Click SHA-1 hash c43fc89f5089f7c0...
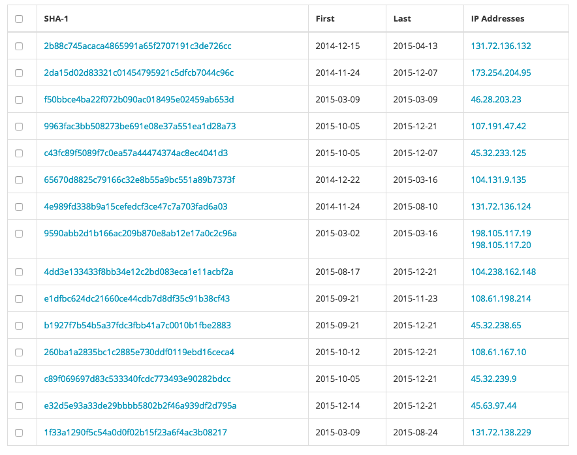 click(x=136, y=153)
